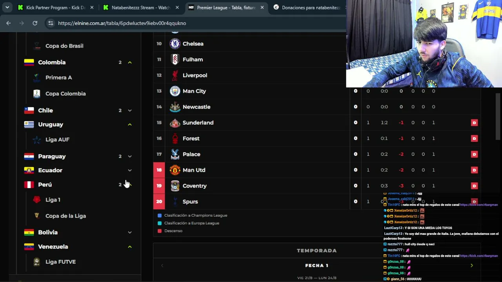Collapse the Uruguay leagues list
The width and height of the screenshot is (502, 282).
130,125
